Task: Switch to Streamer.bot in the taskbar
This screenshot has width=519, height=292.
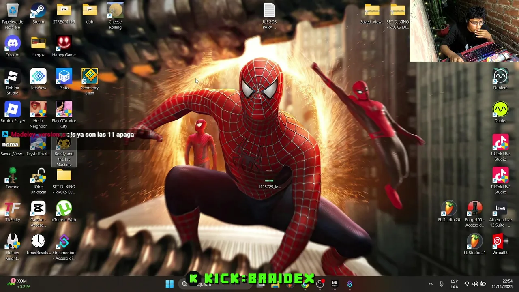Action: 350,284
